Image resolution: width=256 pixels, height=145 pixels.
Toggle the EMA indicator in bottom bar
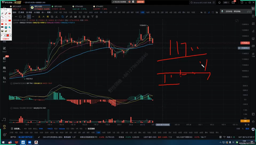(41, 129)
